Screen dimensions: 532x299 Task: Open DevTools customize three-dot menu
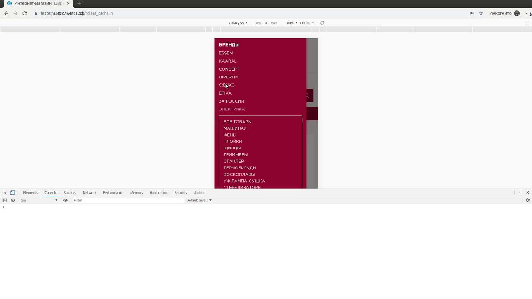(520, 193)
